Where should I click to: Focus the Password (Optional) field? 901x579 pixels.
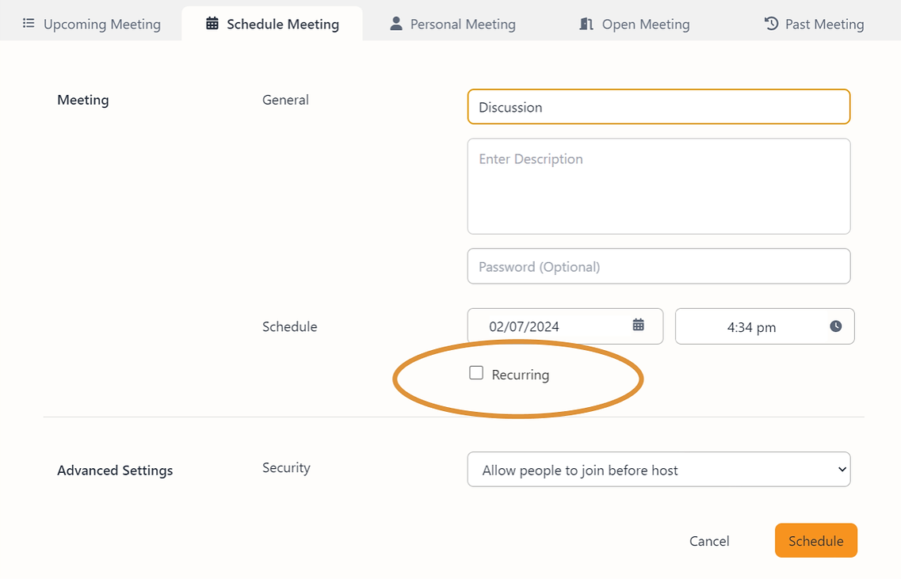click(x=659, y=266)
